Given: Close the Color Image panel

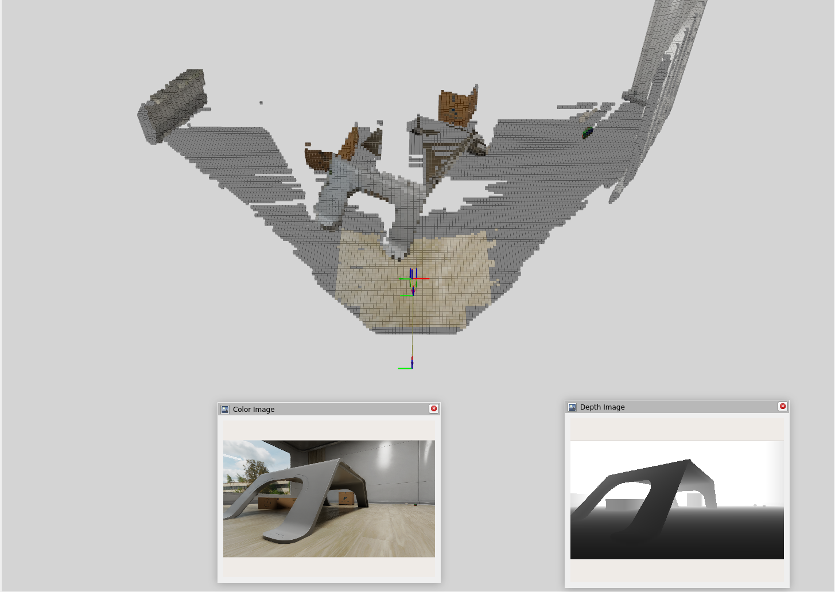Looking at the screenshot, I should coord(434,408).
